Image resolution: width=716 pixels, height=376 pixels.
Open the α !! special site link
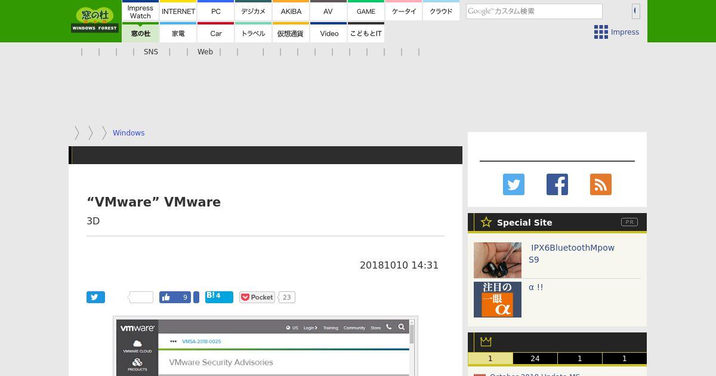pos(536,287)
